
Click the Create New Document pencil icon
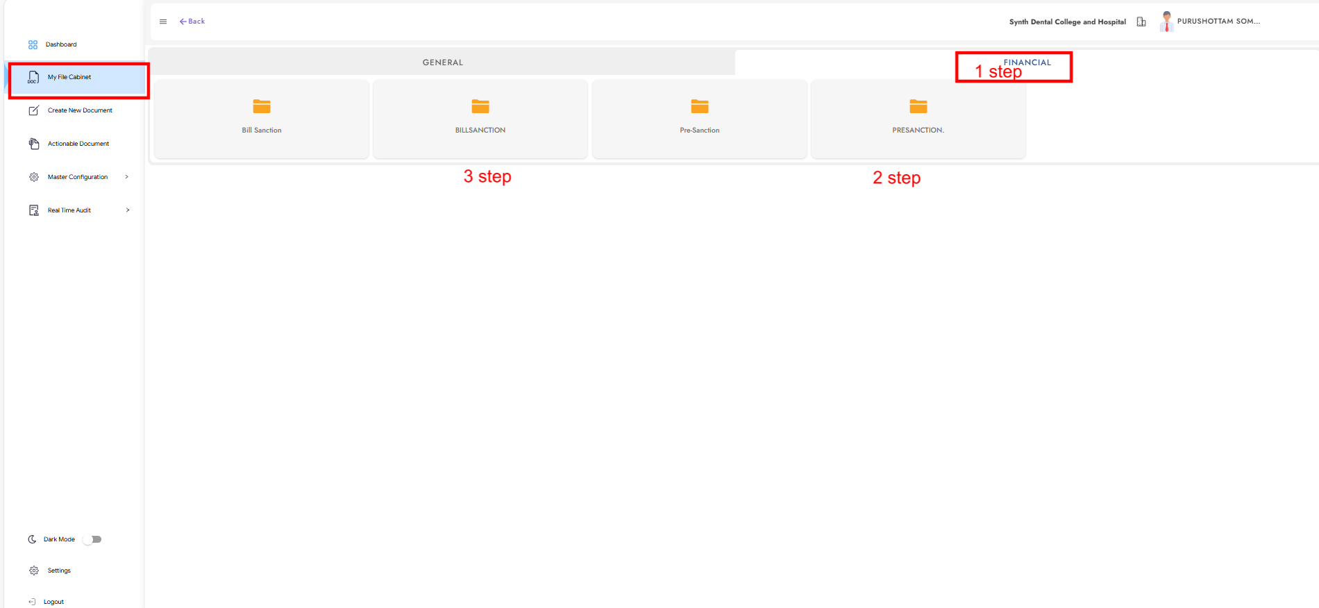(33, 110)
